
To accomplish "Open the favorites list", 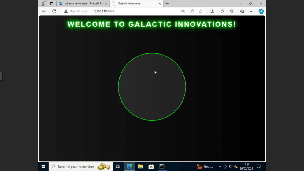I will (x=222, y=11).
